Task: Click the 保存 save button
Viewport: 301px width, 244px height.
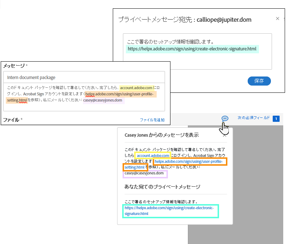Action: tap(259, 81)
